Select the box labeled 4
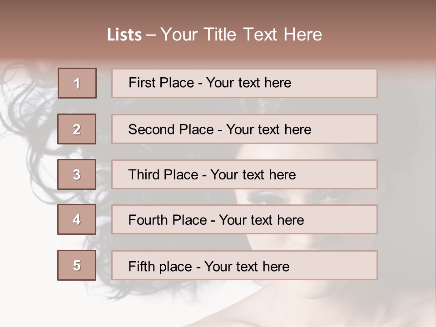Image resolution: width=436 pixels, height=327 pixels. coord(77,219)
